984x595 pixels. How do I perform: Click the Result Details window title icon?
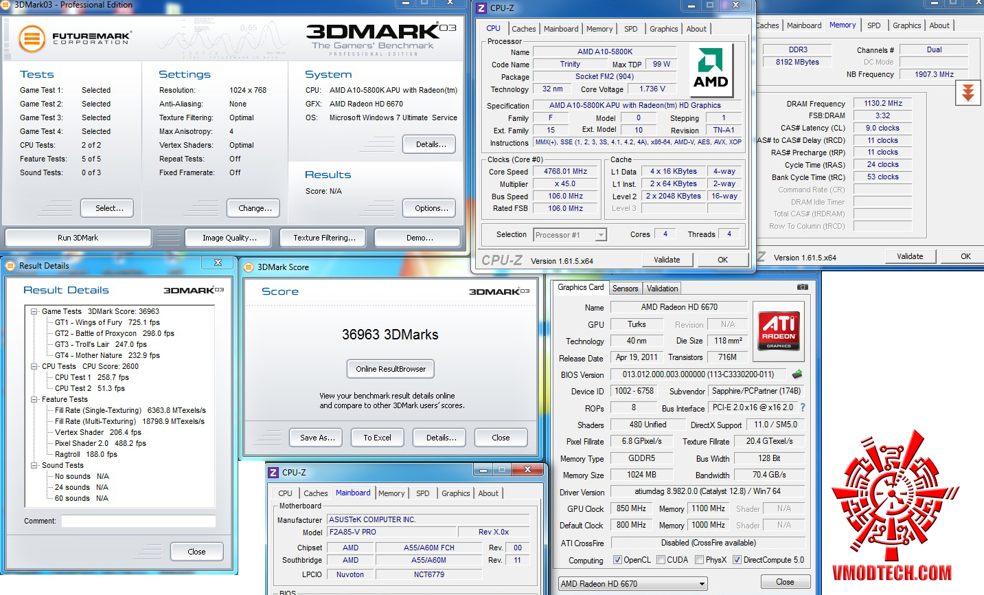tap(10, 266)
